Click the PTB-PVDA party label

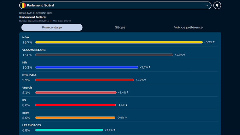29,75
